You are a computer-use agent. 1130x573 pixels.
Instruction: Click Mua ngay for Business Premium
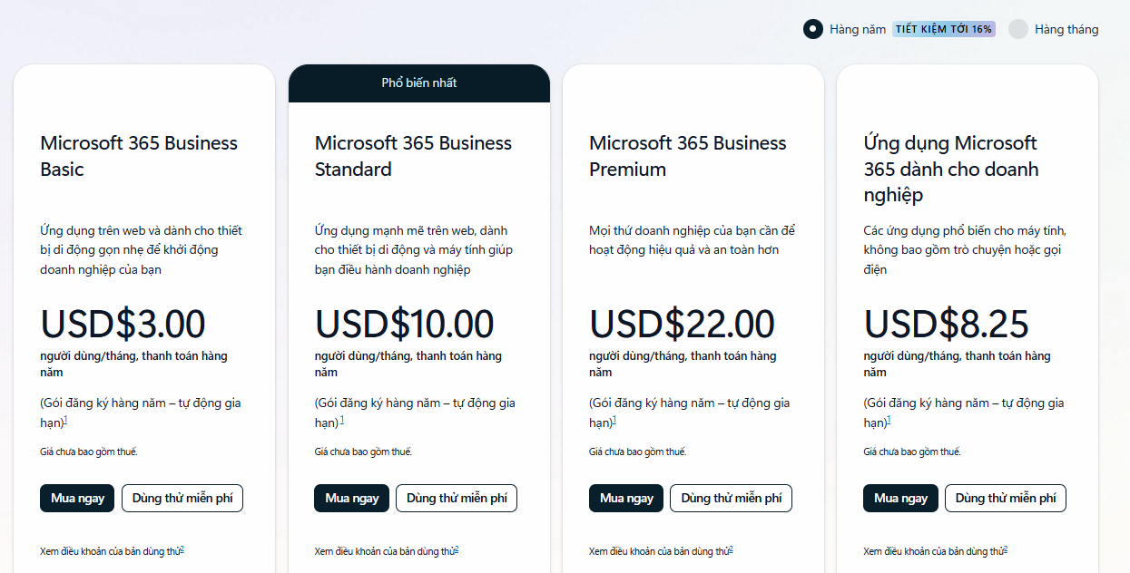point(626,498)
